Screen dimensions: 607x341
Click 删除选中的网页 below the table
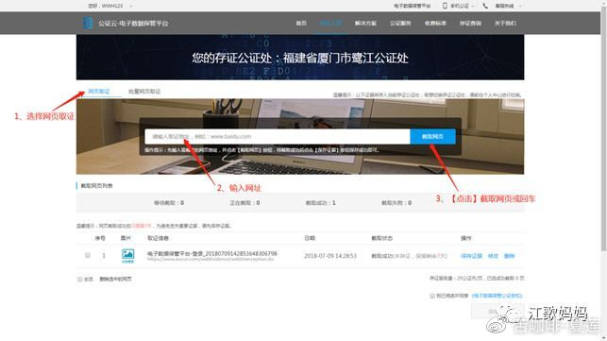(116, 279)
